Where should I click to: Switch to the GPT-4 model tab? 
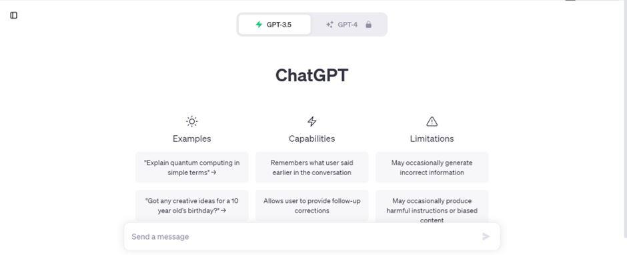[x=349, y=25]
